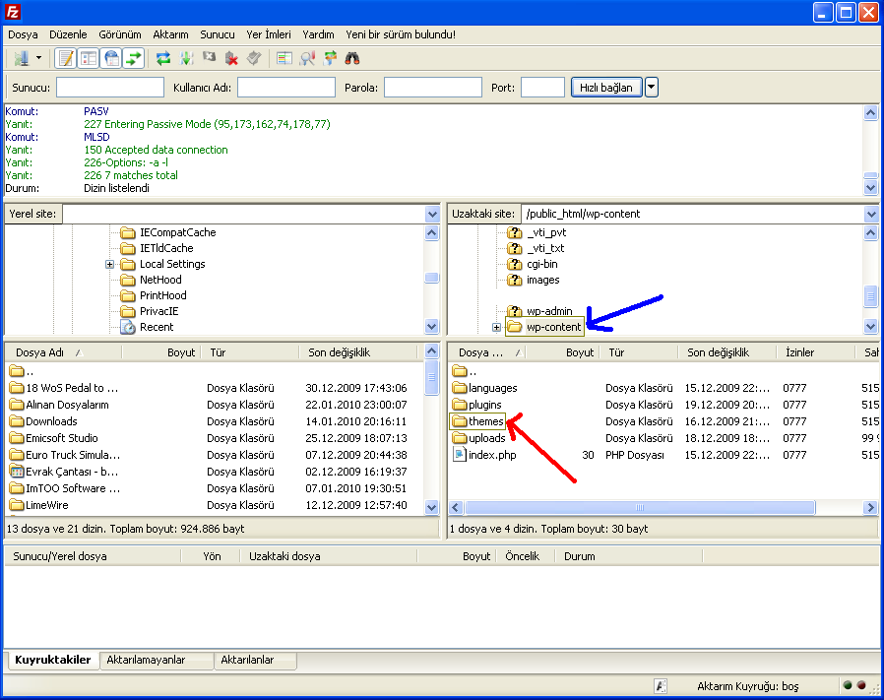This screenshot has height=700, width=884.
Task: Open Uzaktaki site path dropdown
Action: point(871,214)
